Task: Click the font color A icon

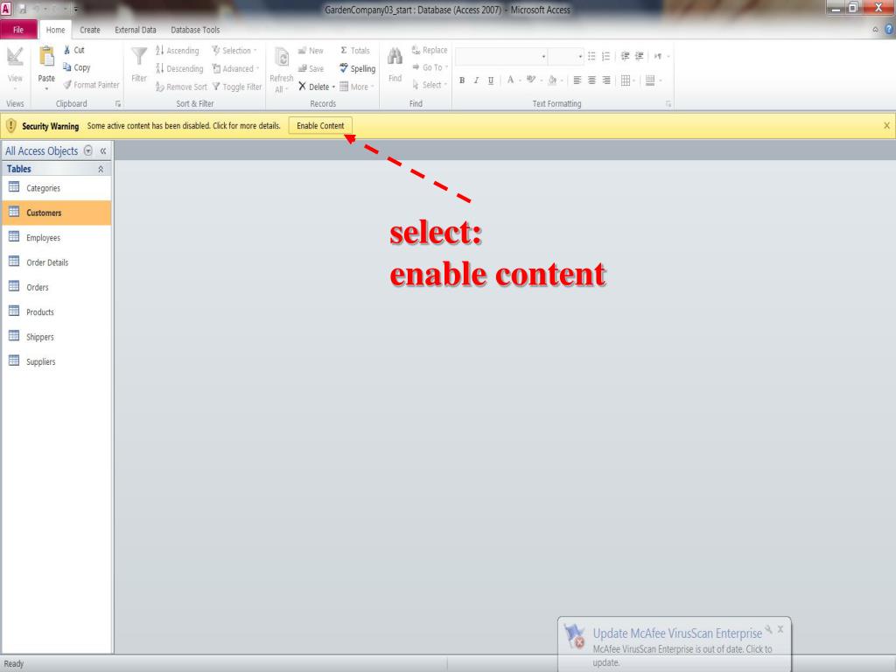Action: (x=510, y=80)
